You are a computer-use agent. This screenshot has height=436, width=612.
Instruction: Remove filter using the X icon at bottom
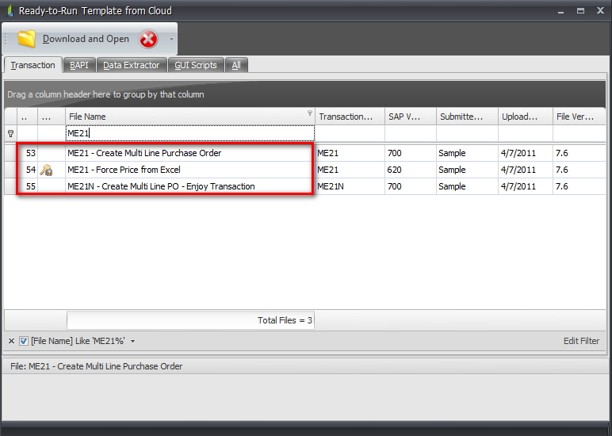pos(11,341)
